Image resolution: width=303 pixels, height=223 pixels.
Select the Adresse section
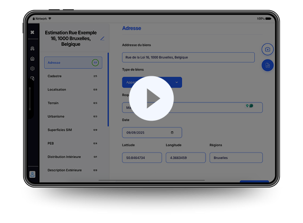click(x=73, y=63)
